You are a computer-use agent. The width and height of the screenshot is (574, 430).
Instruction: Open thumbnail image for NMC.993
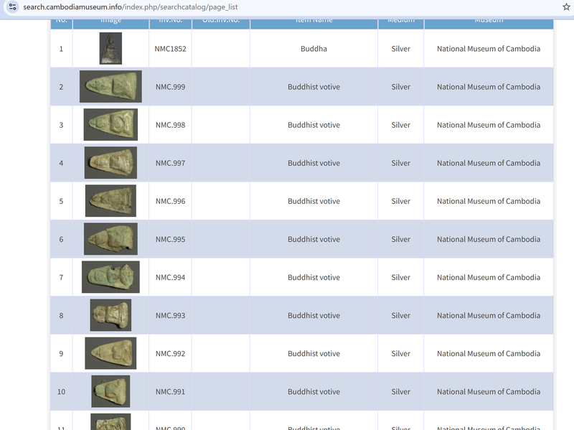[x=110, y=315]
